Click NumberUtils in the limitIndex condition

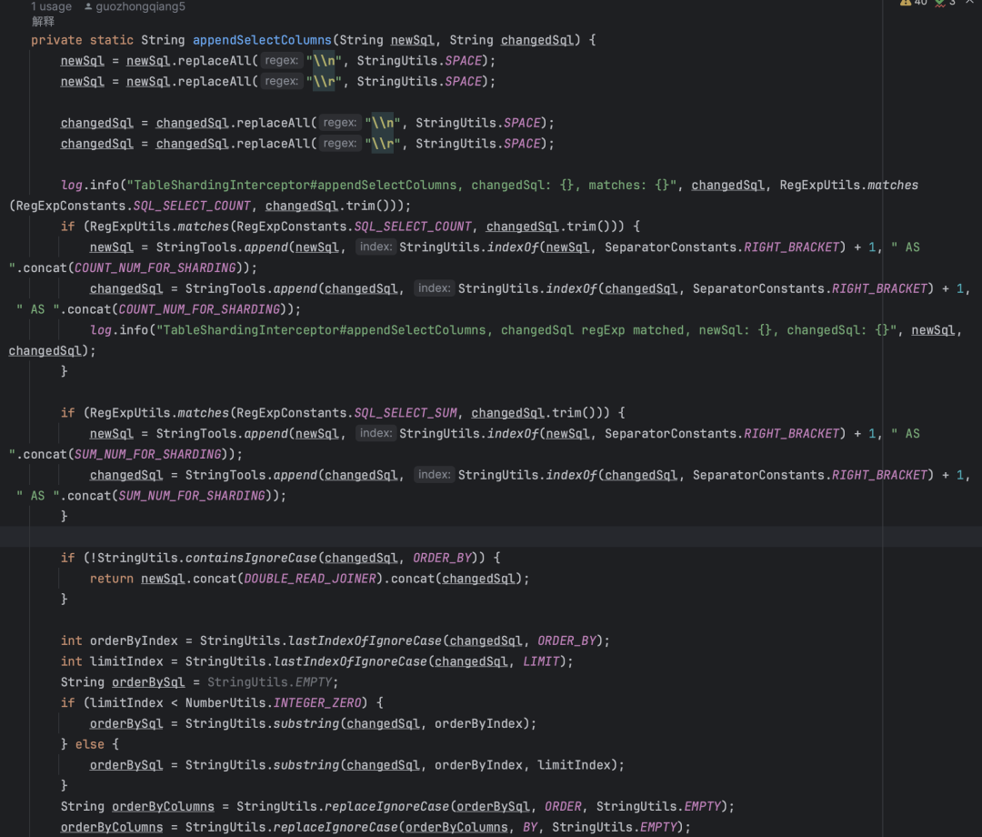pos(225,703)
